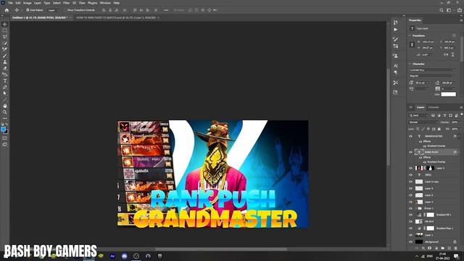Toggle the Auto-Select checkbox

(x=28, y=10)
